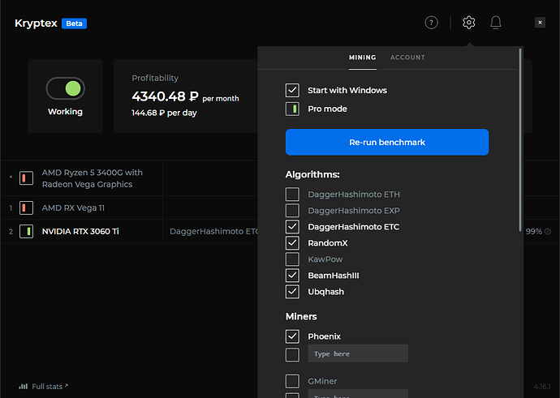Uncheck the BeamHashIII algorithm
Screen dimensions: 560x398
coord(292,276)
